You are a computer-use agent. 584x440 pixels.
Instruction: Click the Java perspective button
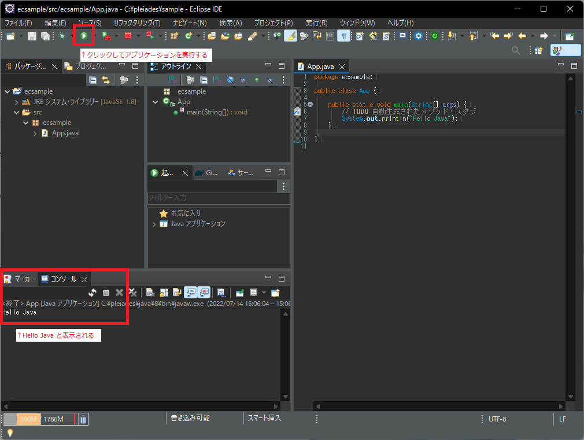(x=565, y=50)
